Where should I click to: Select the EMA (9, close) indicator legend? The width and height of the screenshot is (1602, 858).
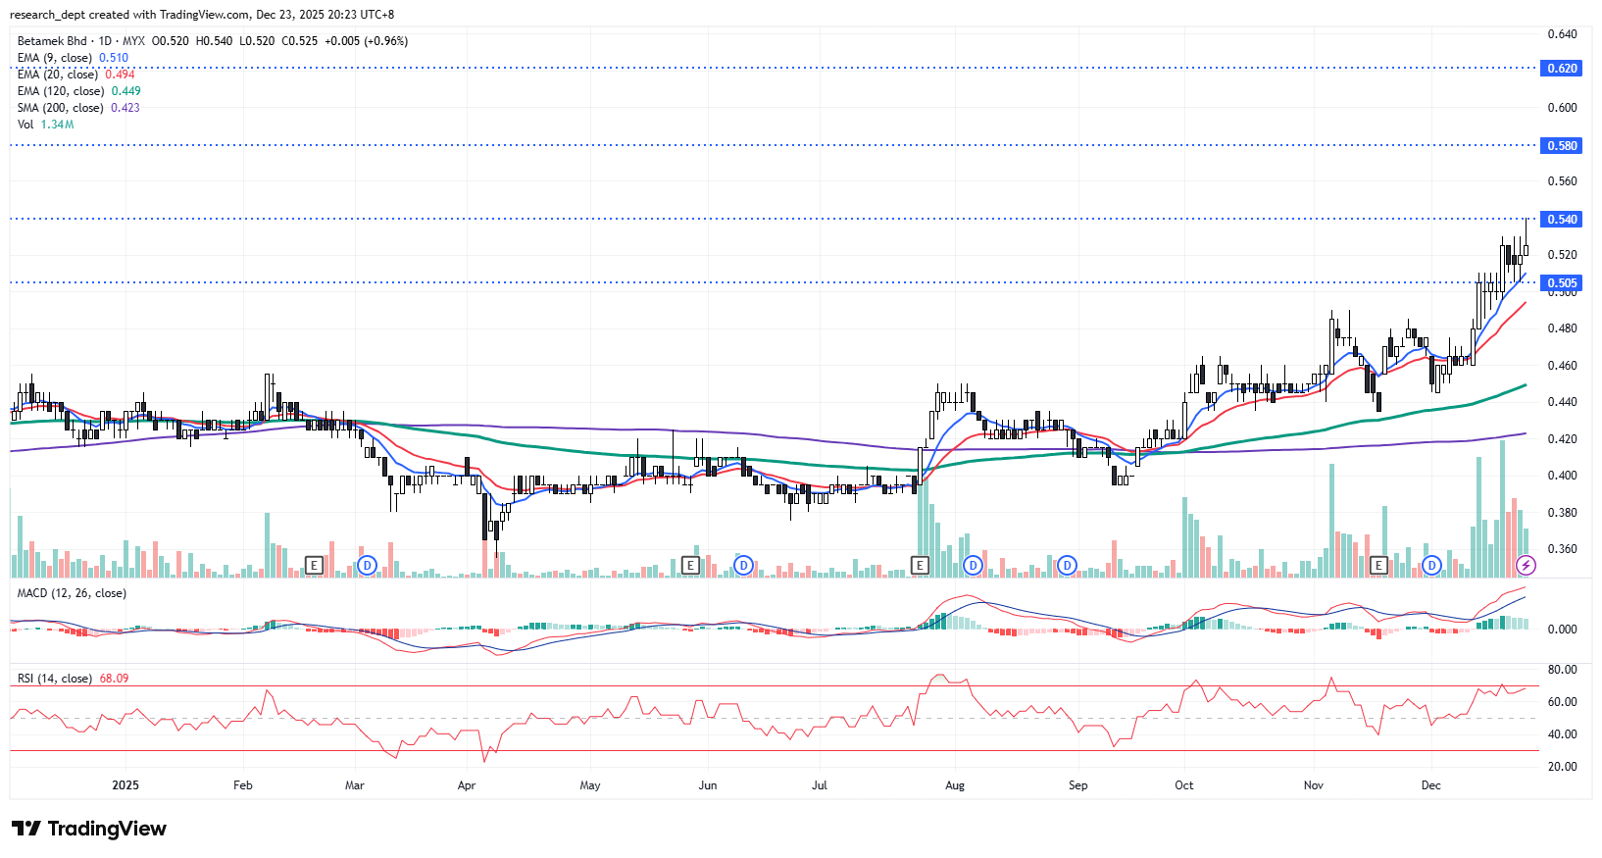point(55,58)
